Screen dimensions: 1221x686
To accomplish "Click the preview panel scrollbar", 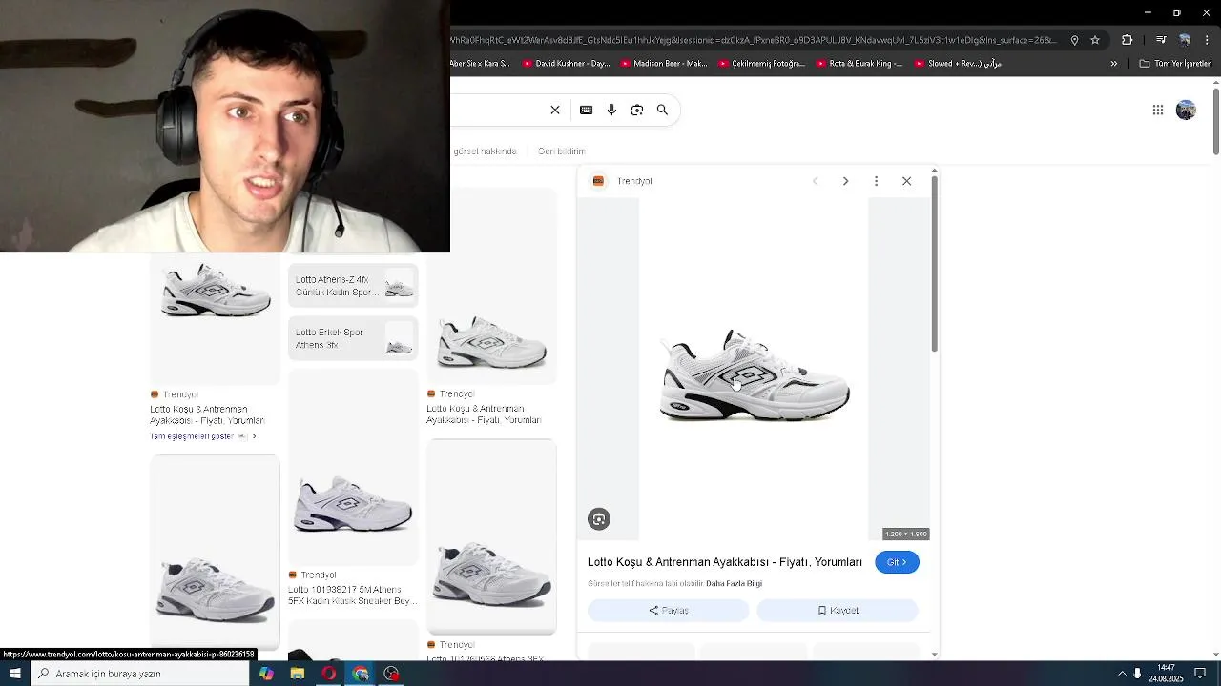I will point(935,262).
